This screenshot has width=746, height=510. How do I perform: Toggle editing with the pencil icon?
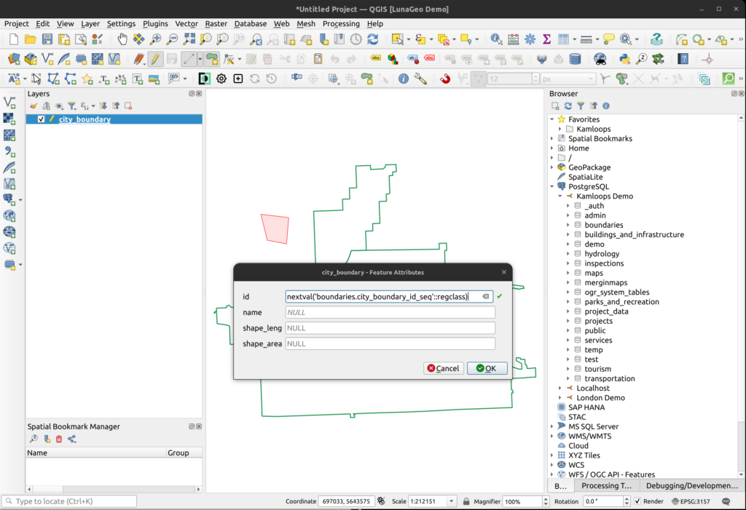[x=155, y=59]
